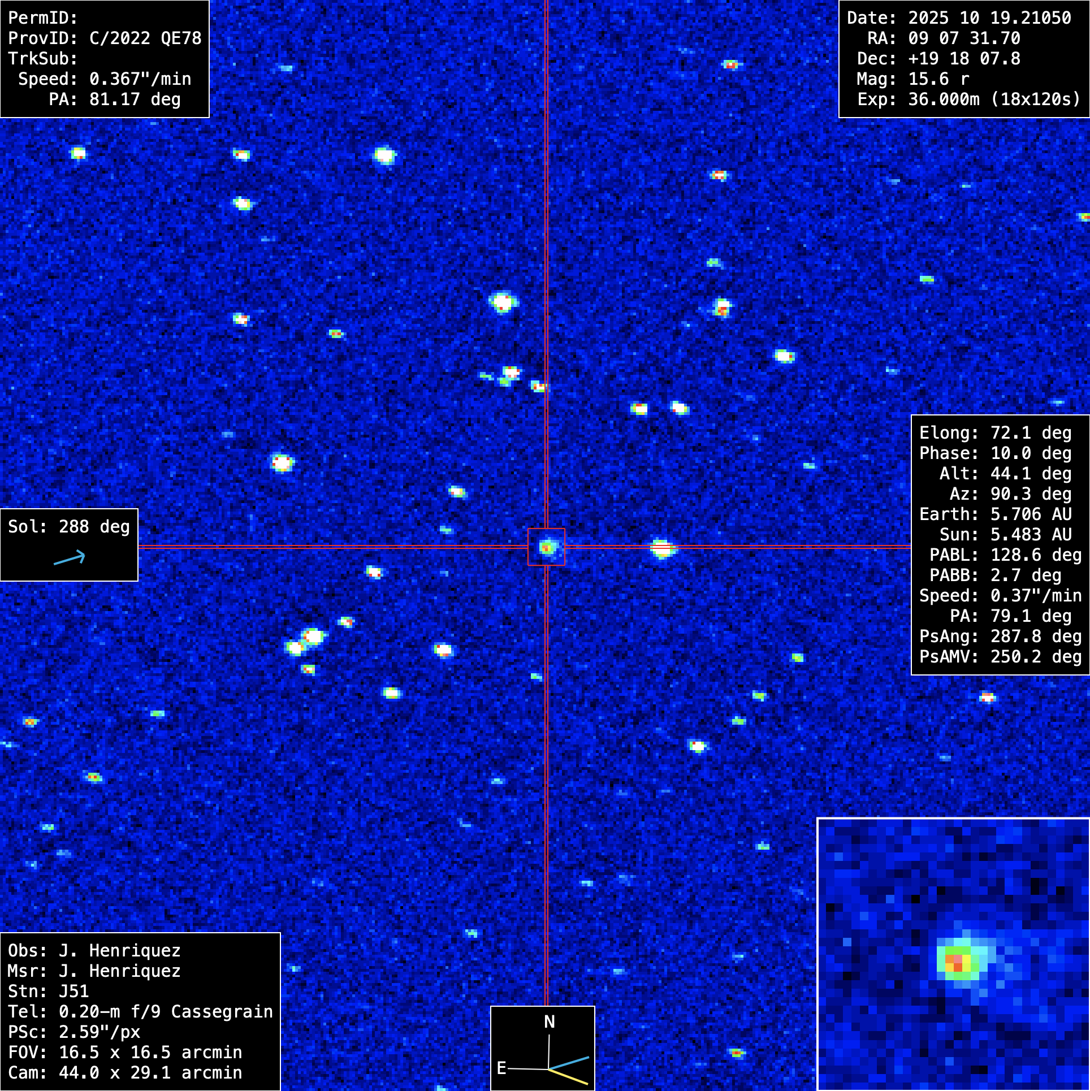Click the blue solar direction arrow
Viewport: 1090px width, 1091px height.
coord(70,559)
